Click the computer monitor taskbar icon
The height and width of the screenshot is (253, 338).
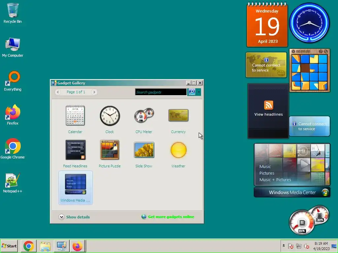pos(61,246)
